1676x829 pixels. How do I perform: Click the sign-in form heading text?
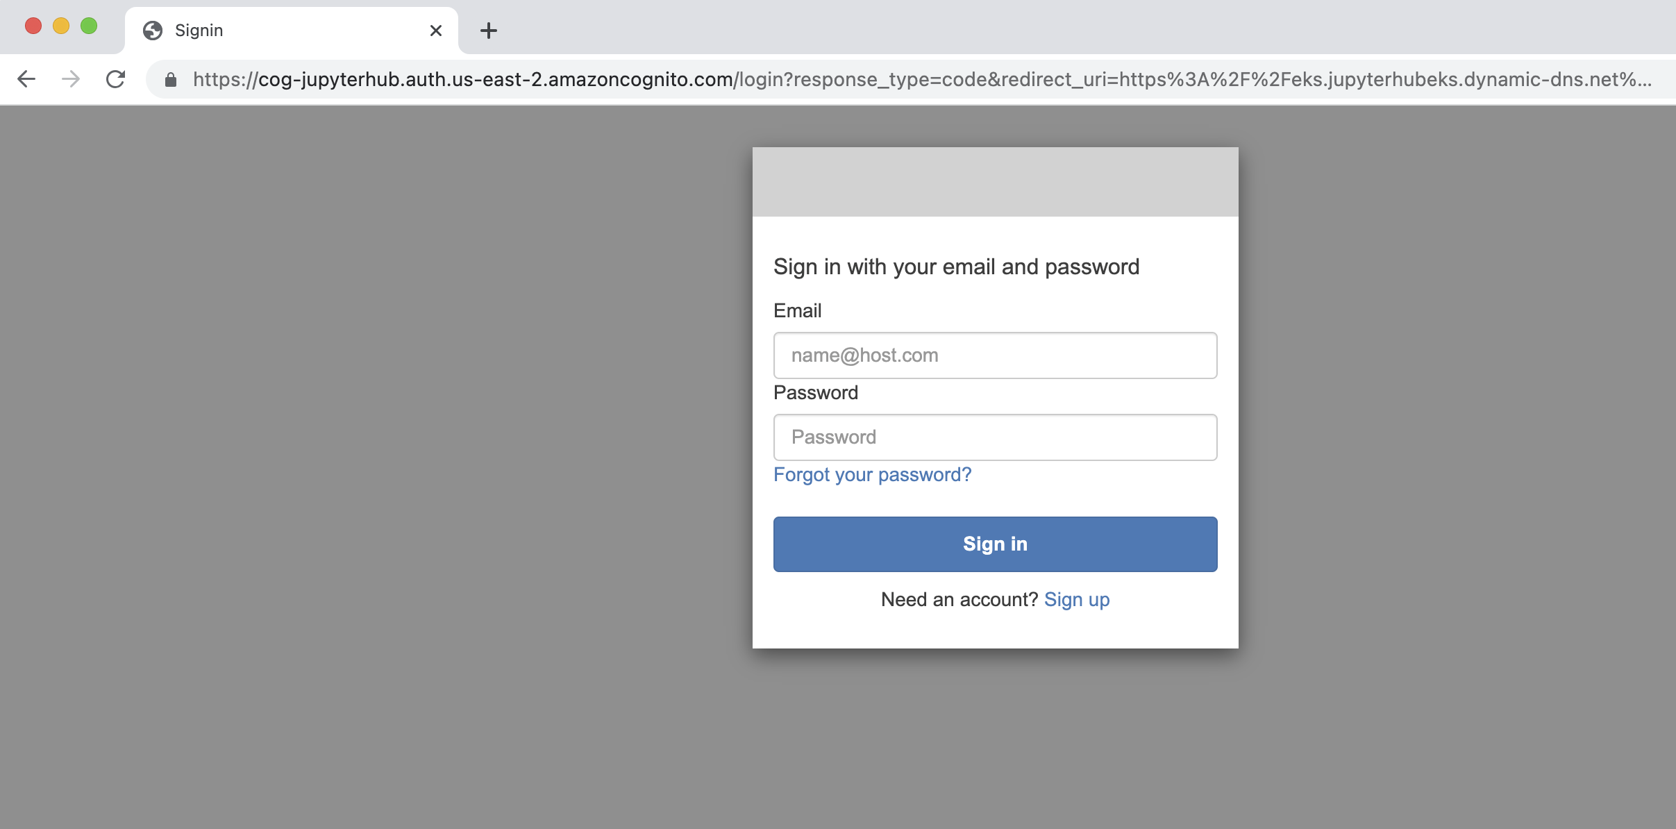pyautogui.click(x=956, y=267)
